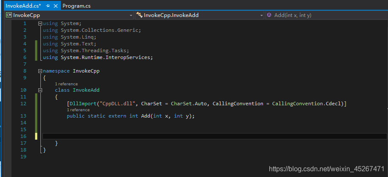
Task: Switch to the Program.cs tab
Action: click(77, 6)
